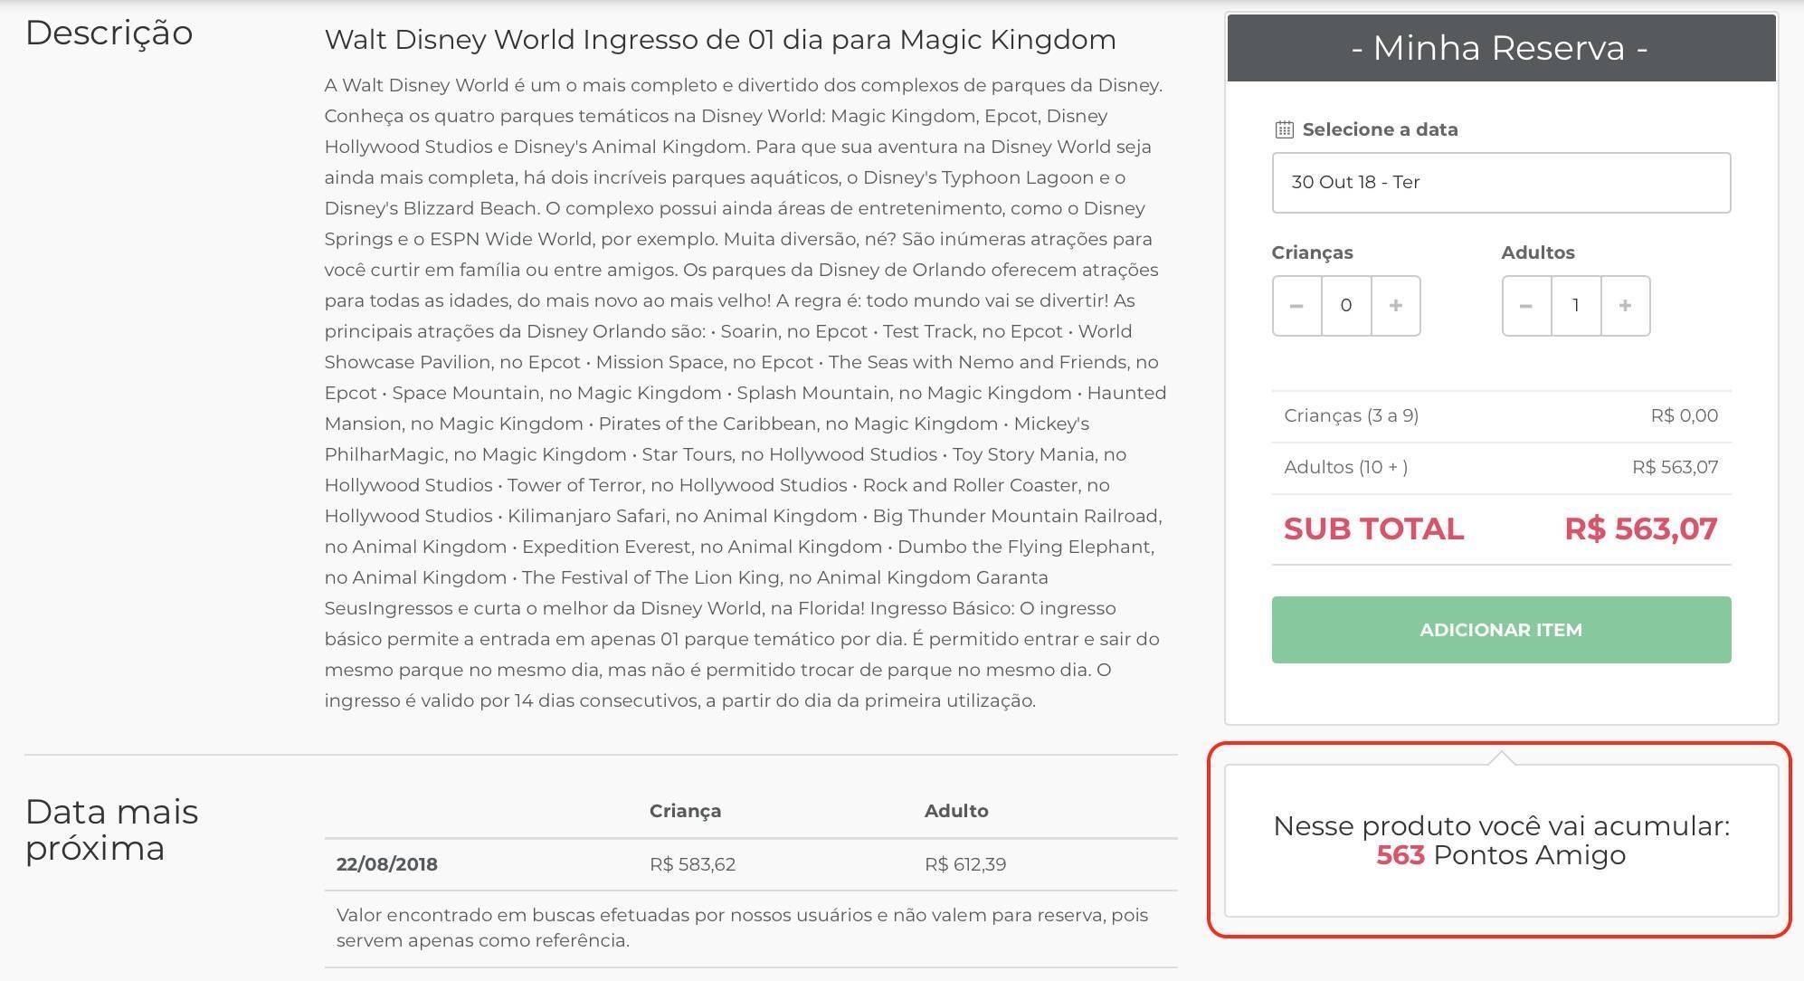Click the Adulto column header
Screen dimensions: 1804x981
pyautogui.click(x=956, y=811)
